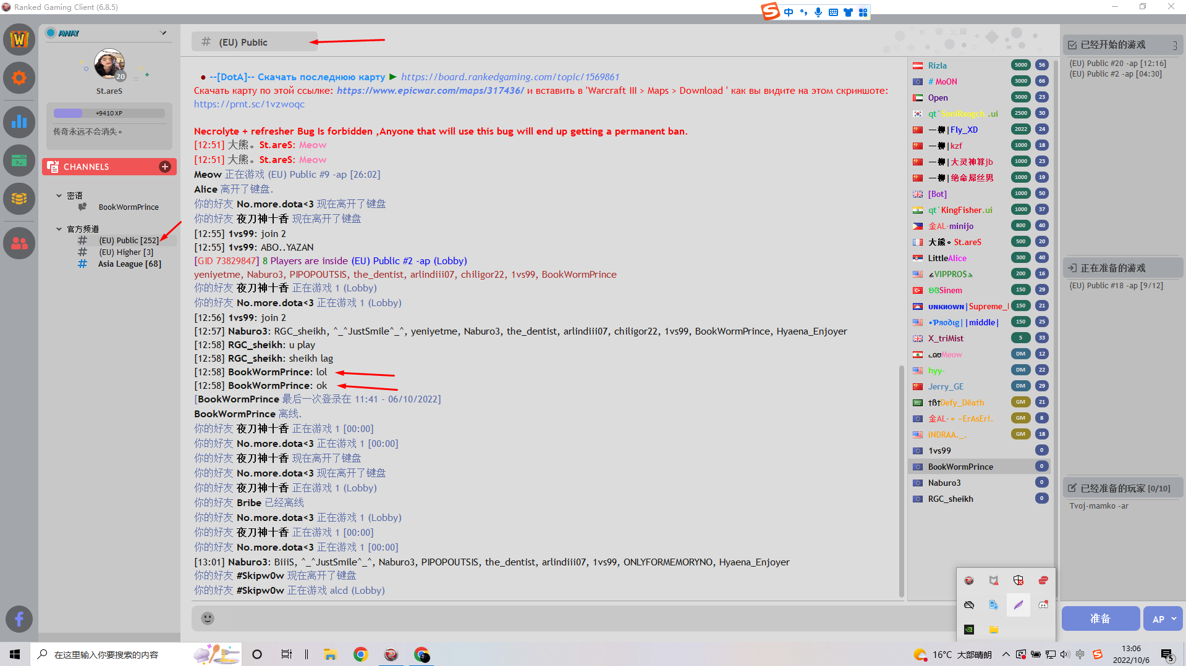This screenshot has width=1186, height=666.
Task: Click the 准备 ready button
Action: [1100, 618]
